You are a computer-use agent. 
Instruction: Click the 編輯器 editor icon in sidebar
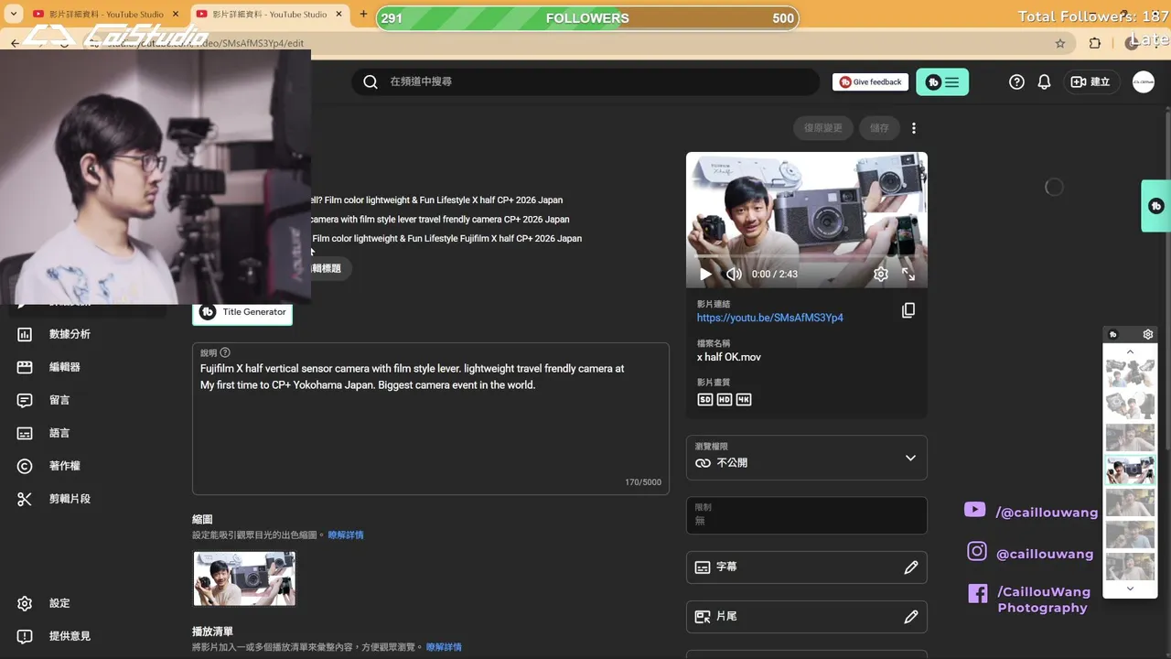(x=25, y=367)
